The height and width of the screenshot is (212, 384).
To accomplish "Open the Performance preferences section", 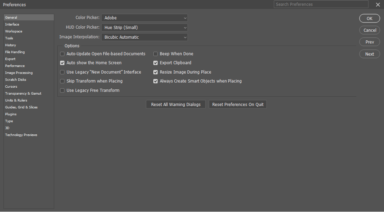I will (x=15, y=66).
